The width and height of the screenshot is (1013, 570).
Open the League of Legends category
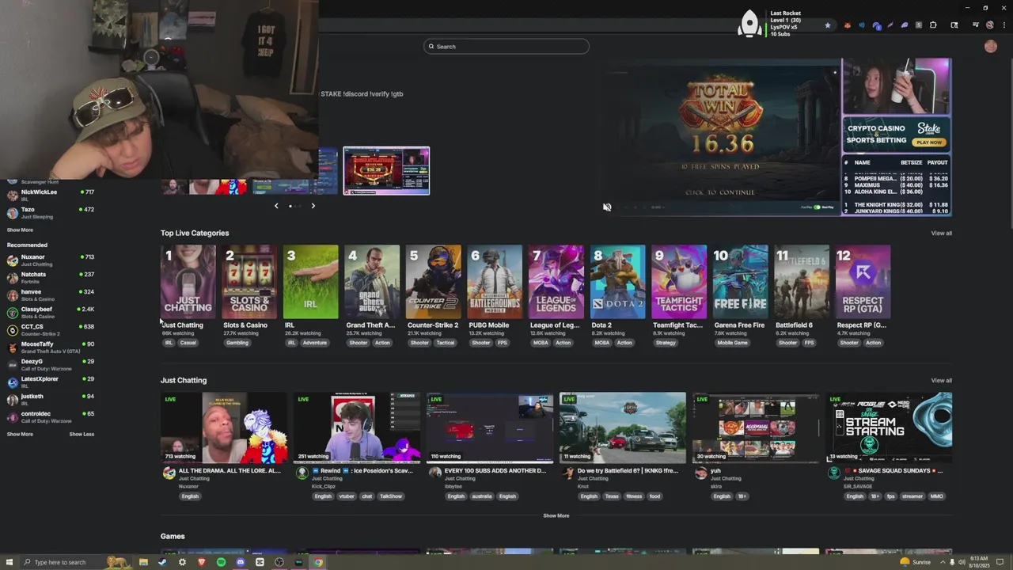556,282
